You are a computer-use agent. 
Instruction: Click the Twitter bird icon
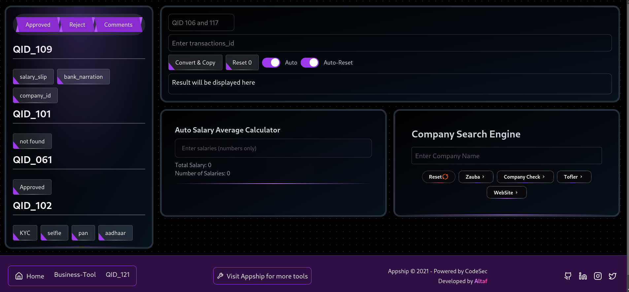coord(612,276)
